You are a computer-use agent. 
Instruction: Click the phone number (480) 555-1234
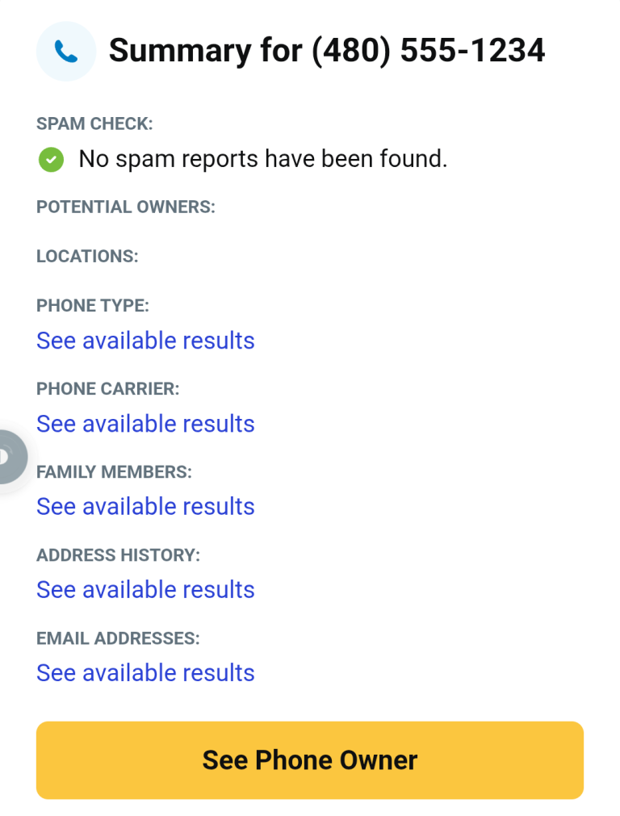coord(428,51)
